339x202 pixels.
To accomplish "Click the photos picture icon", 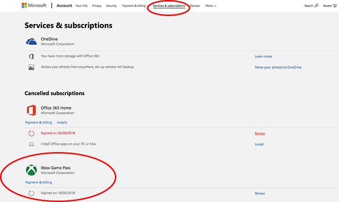I will tap(32, 67).
